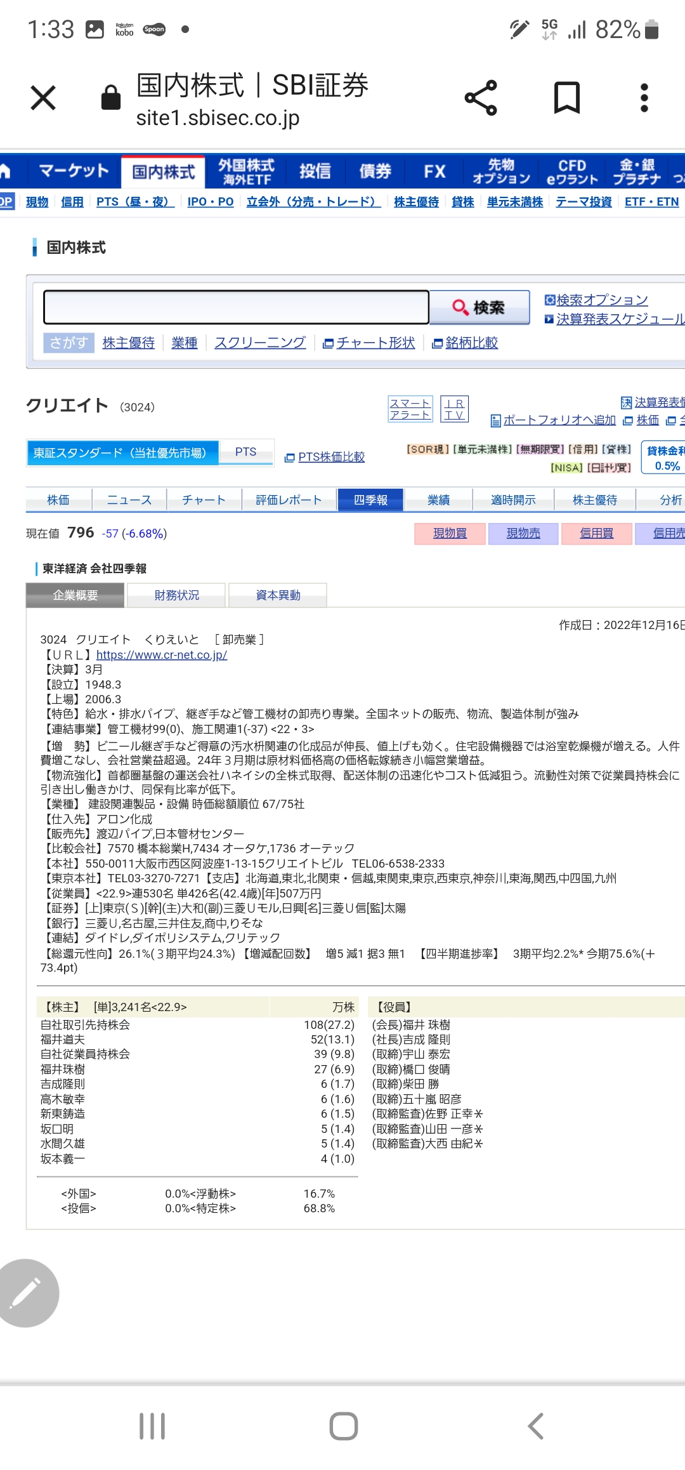Close the browser tab with X icon
Image resolution: width=685 pixels, height=1470 pixels.
pyautogui.click(x=43, y=98)
